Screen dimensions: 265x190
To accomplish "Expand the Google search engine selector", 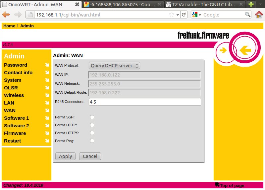I will 195,15.
